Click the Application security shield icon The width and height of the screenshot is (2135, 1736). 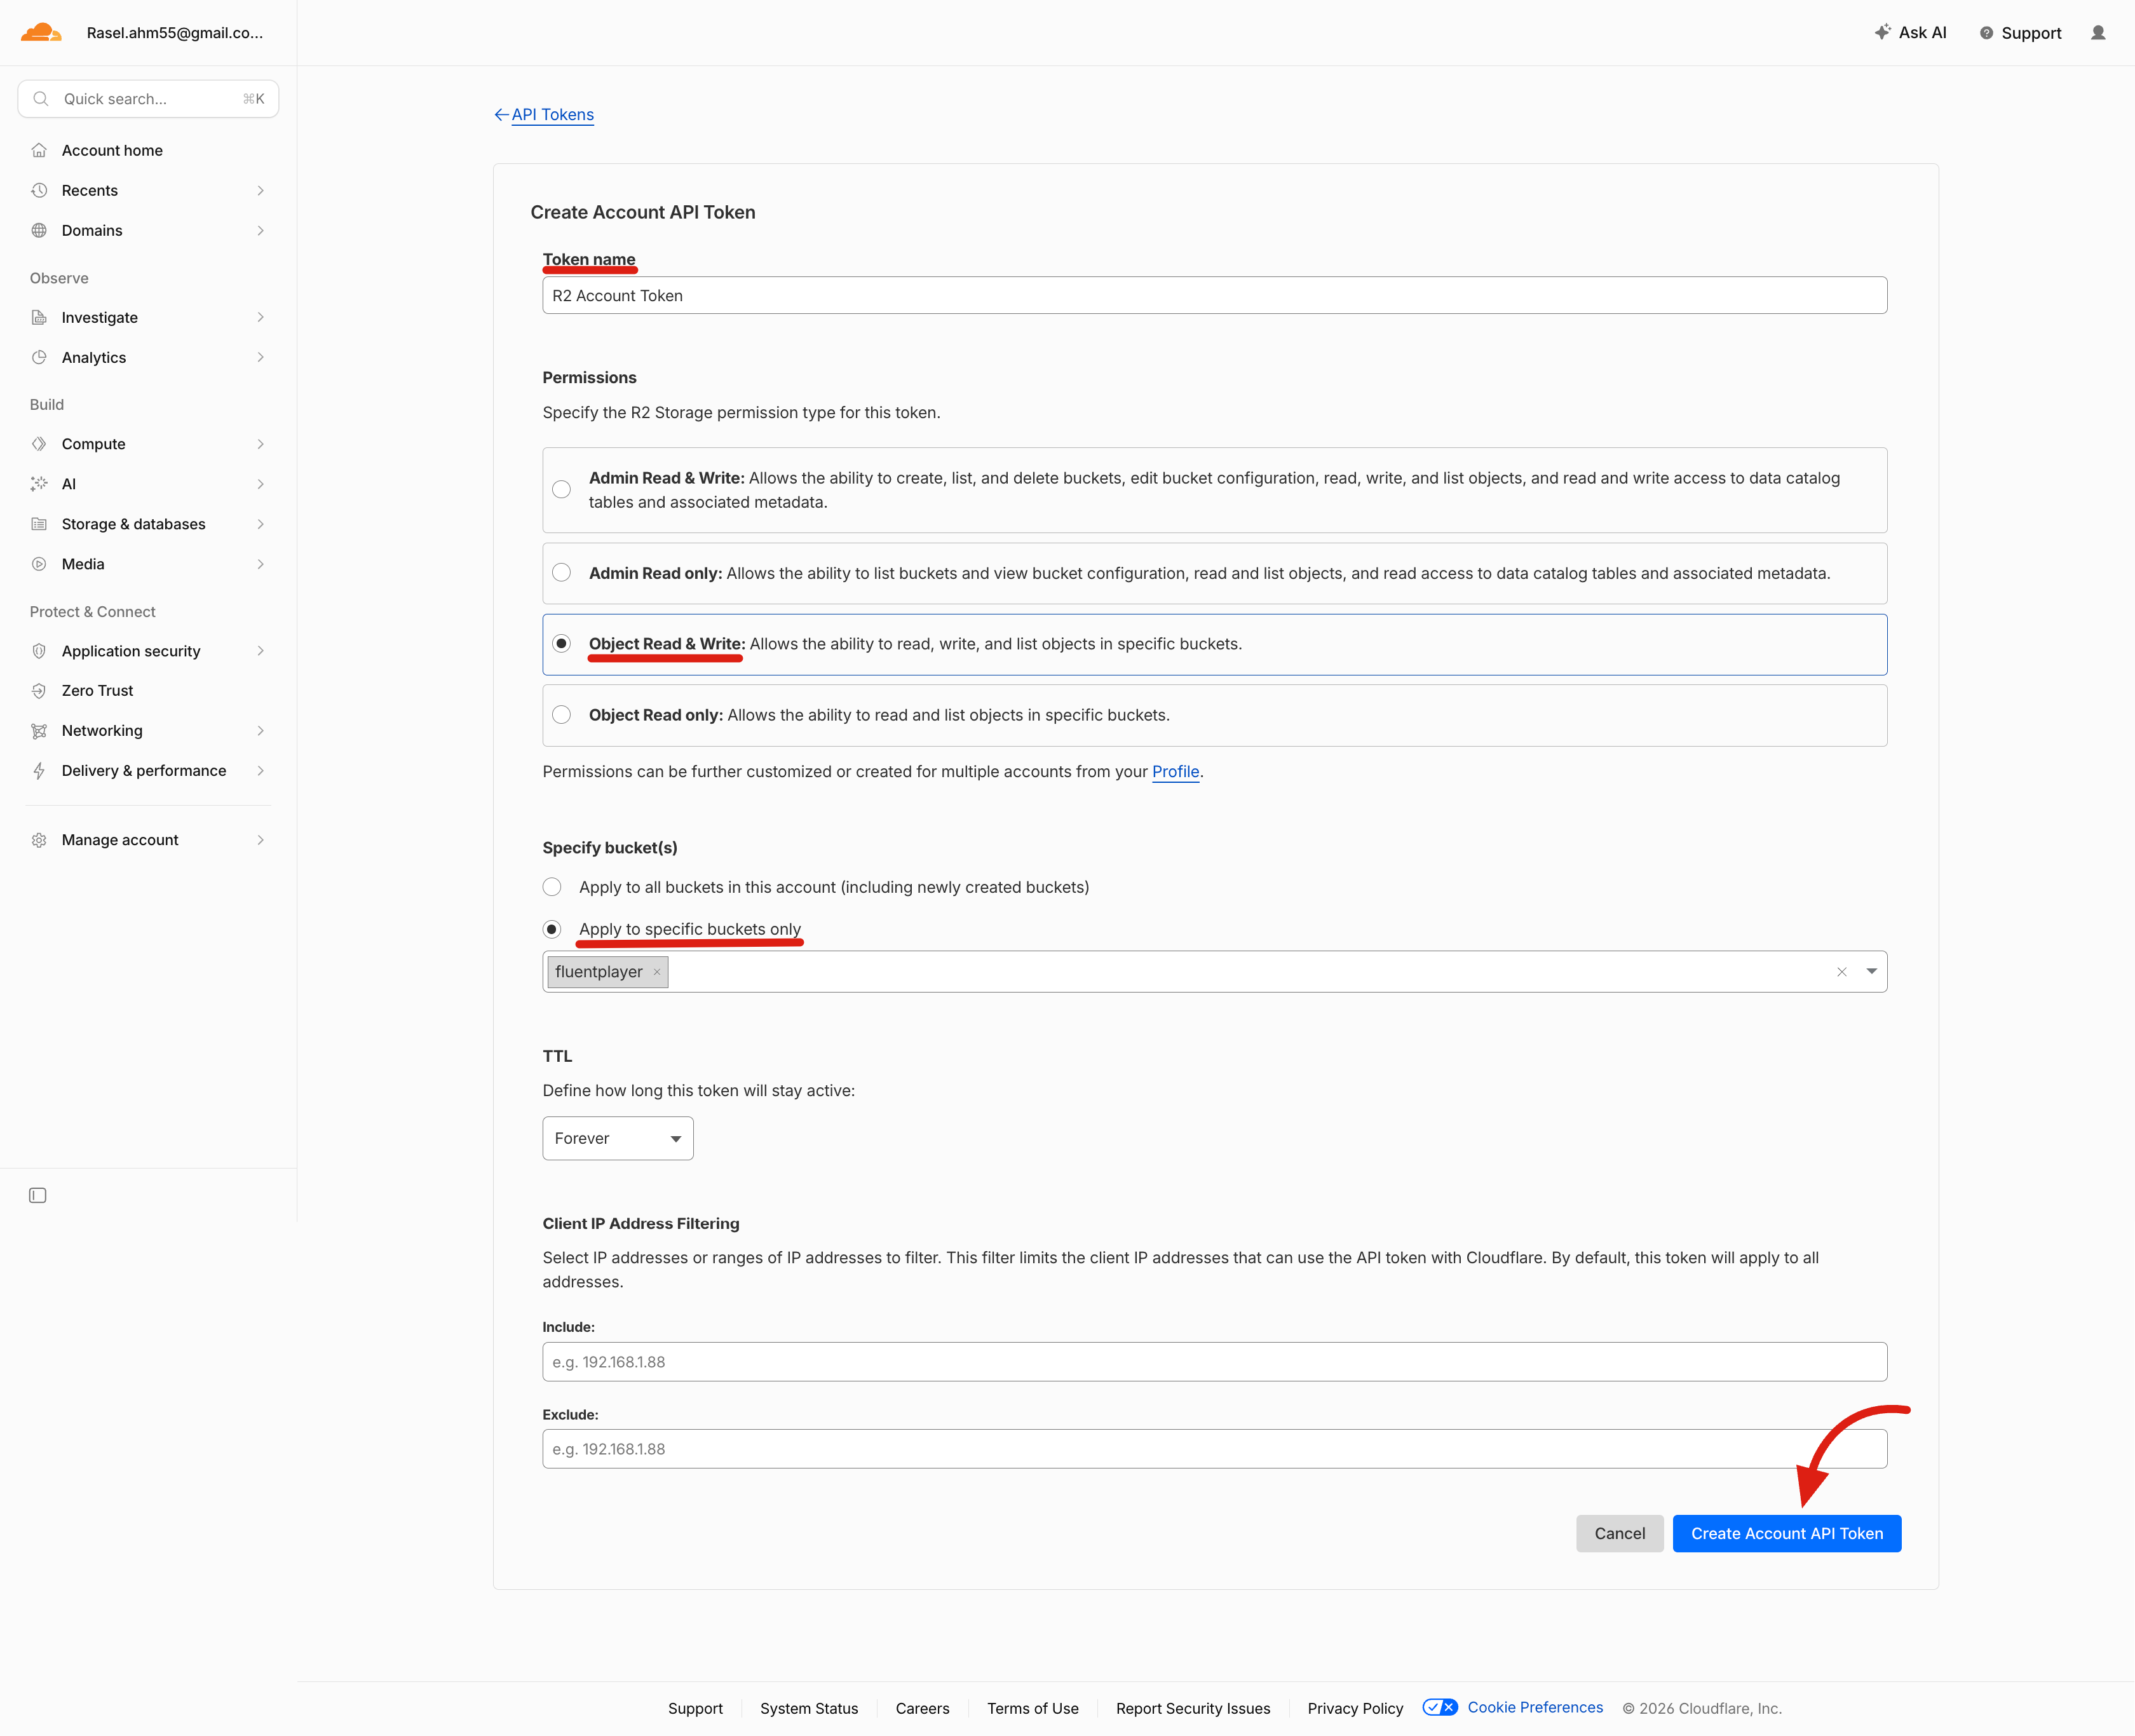(39, 651)
